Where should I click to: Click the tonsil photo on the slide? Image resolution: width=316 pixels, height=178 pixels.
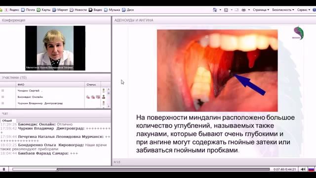(x=217, y=70)
